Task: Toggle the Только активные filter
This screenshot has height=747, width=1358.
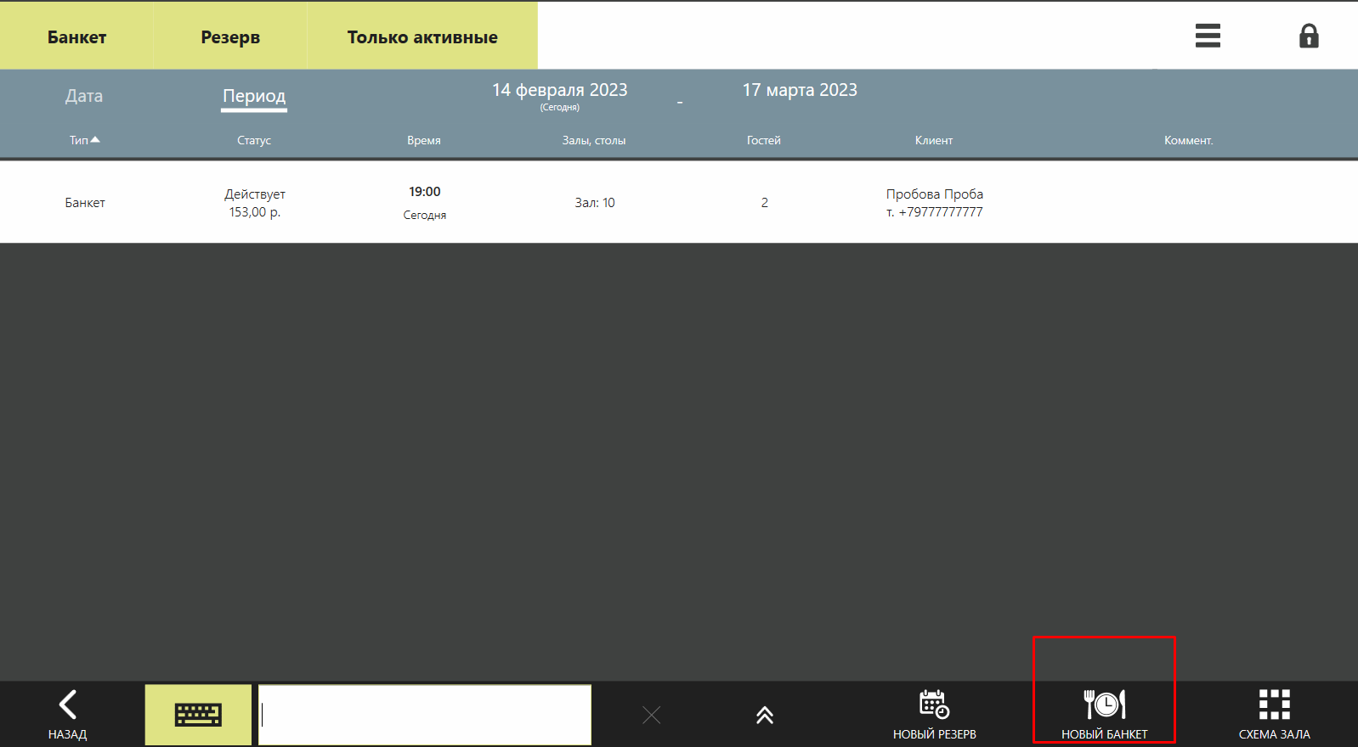Action: point(422,37)
